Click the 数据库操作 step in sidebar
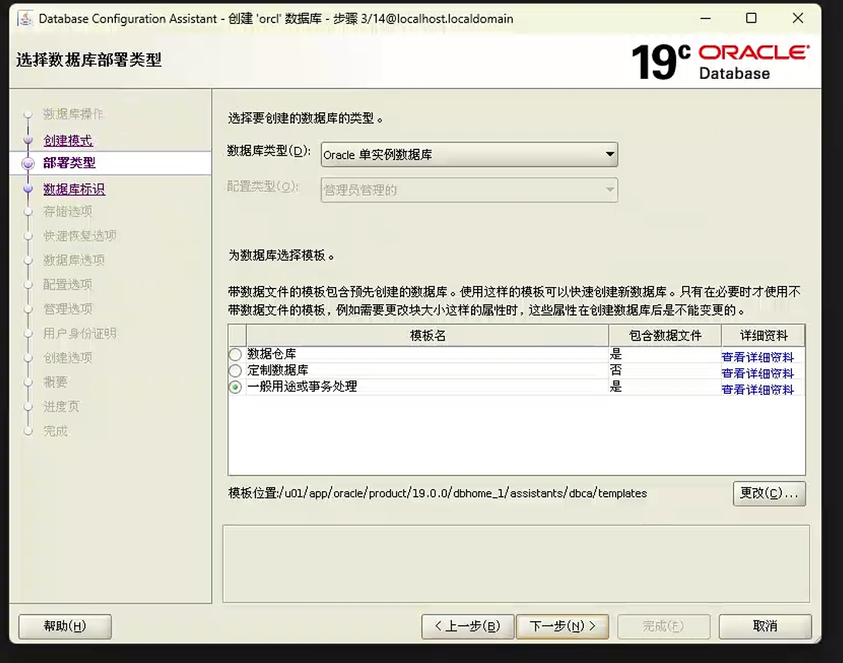Screen dimensions: 843x663 (x=73, y=114)
